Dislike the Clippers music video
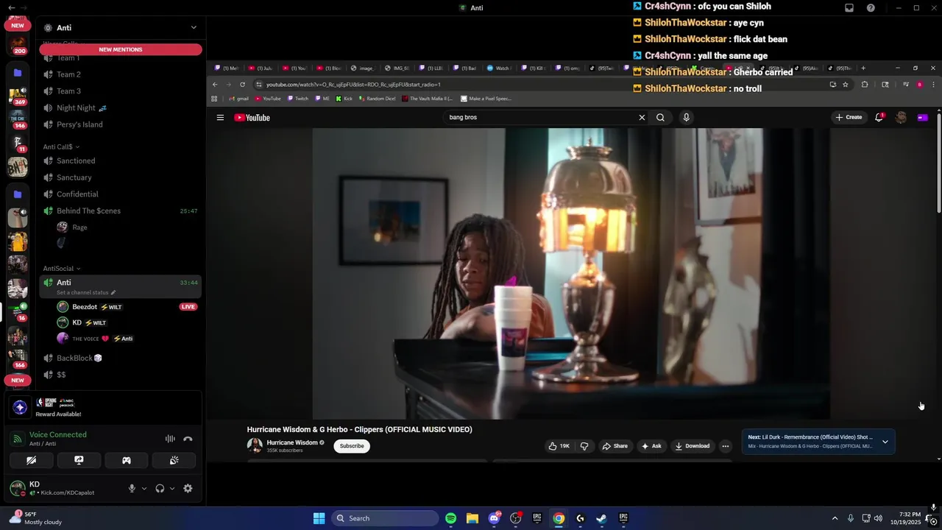Screen dimensions: 942x530 point(584,446)
